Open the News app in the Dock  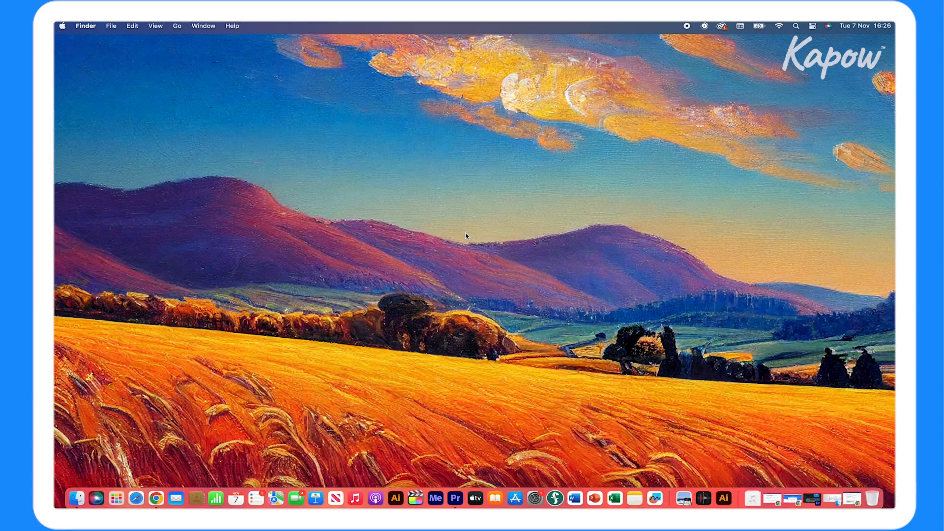(x=336, y=498)
